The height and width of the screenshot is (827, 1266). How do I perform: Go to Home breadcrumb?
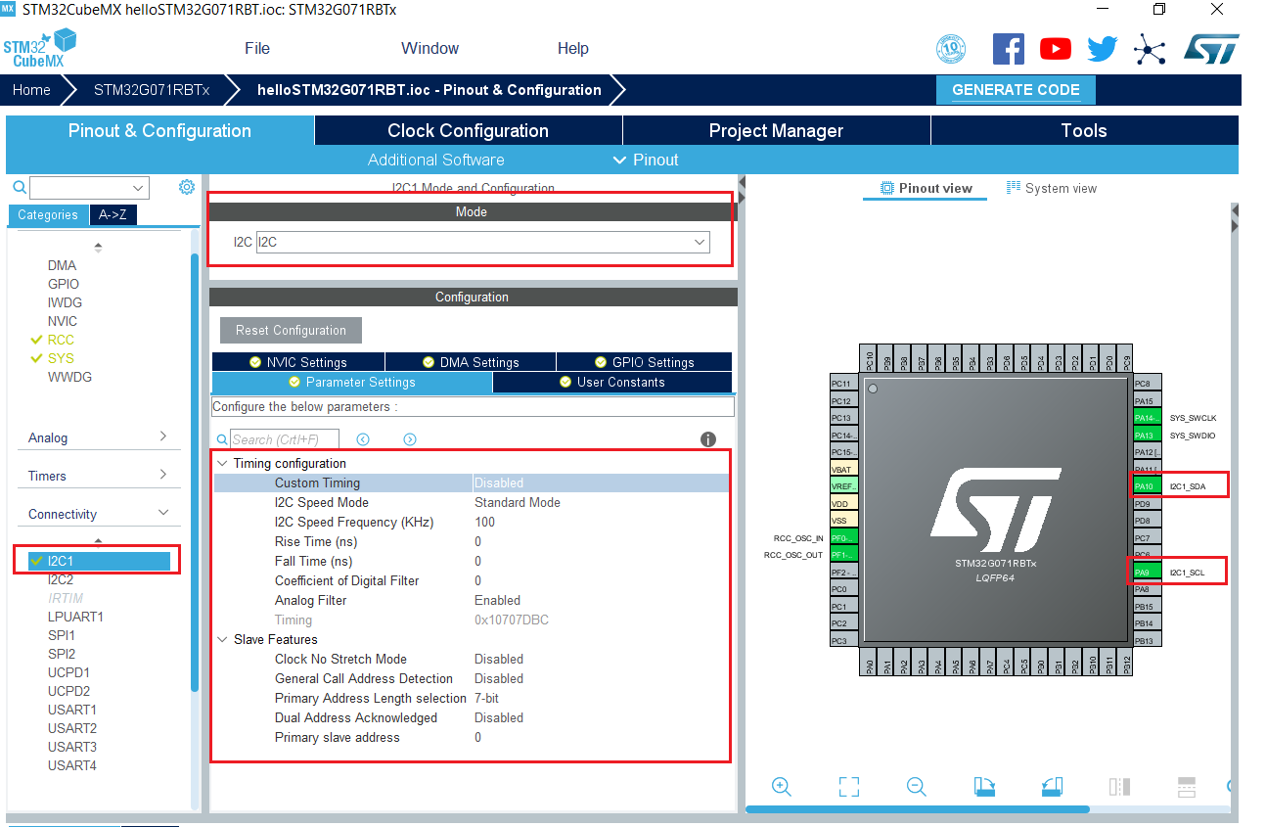point(31,90)
